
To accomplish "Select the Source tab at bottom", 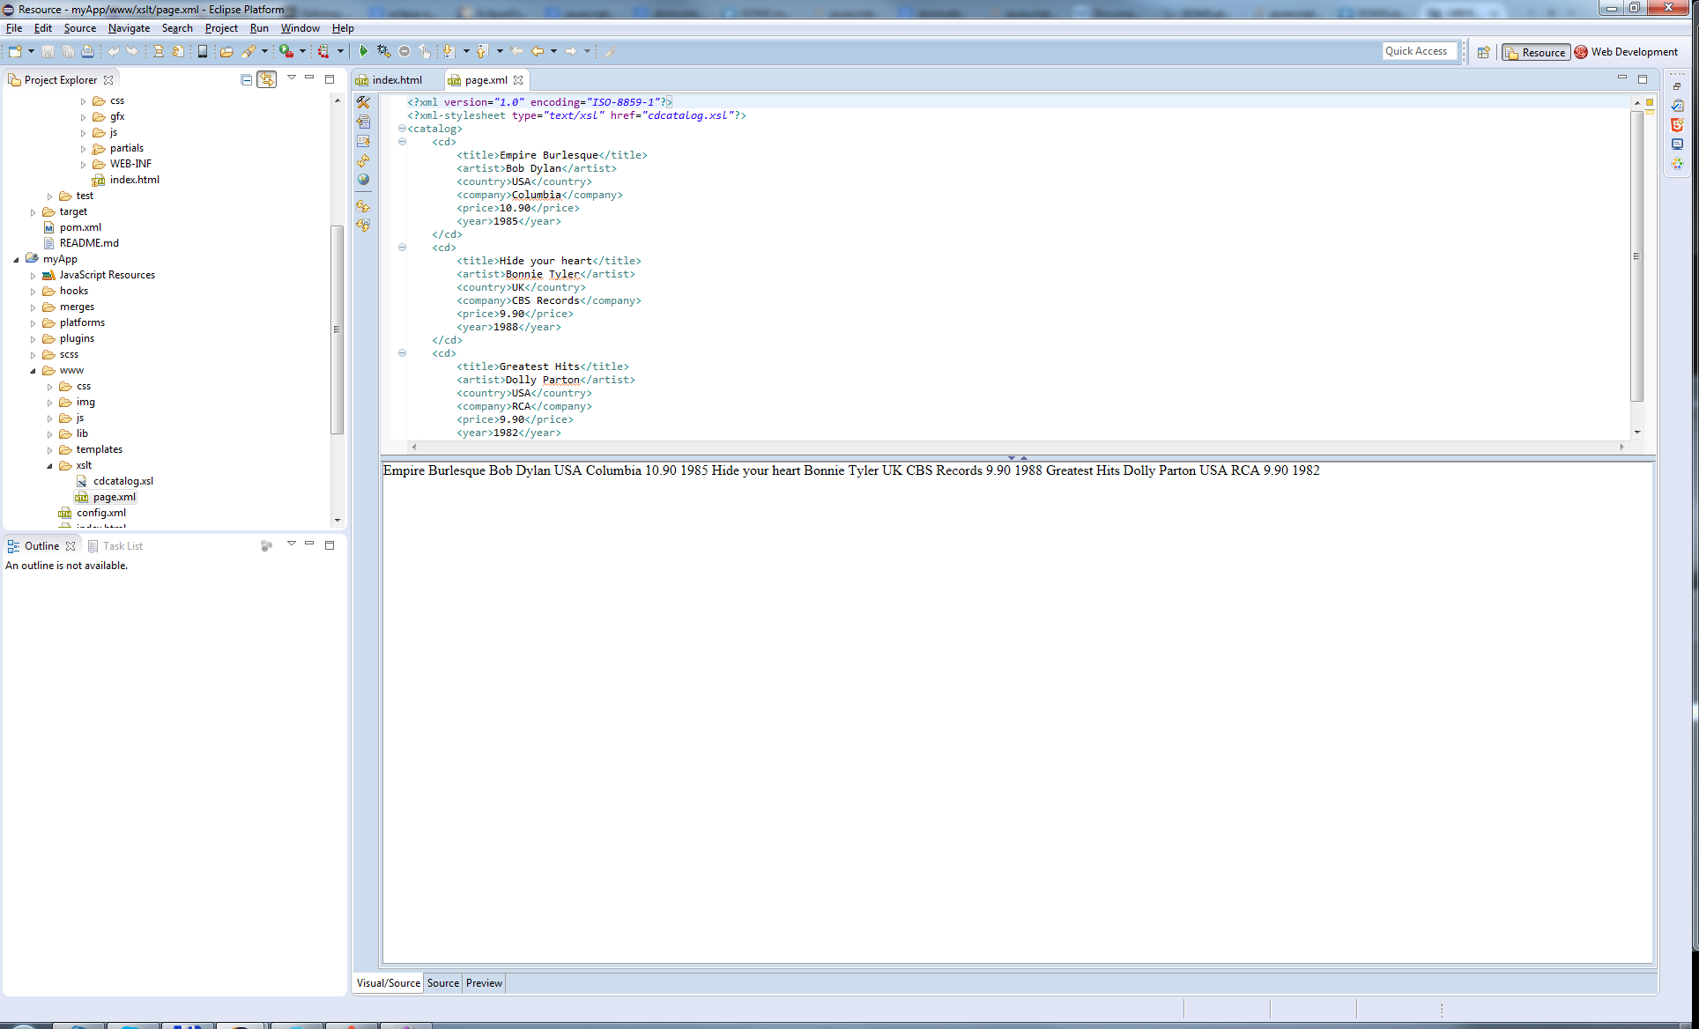I will pos(442,983).
